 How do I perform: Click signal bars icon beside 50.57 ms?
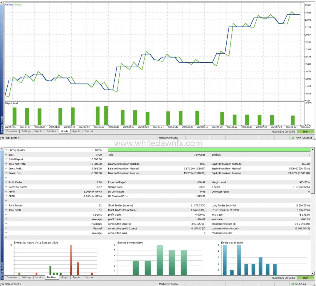(292, 284)
